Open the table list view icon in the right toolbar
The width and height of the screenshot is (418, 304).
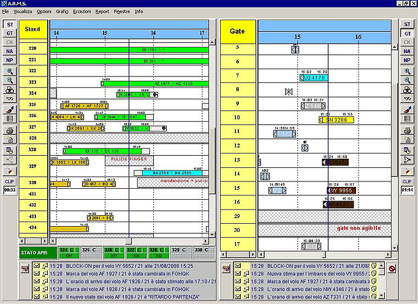click(407, 119)
